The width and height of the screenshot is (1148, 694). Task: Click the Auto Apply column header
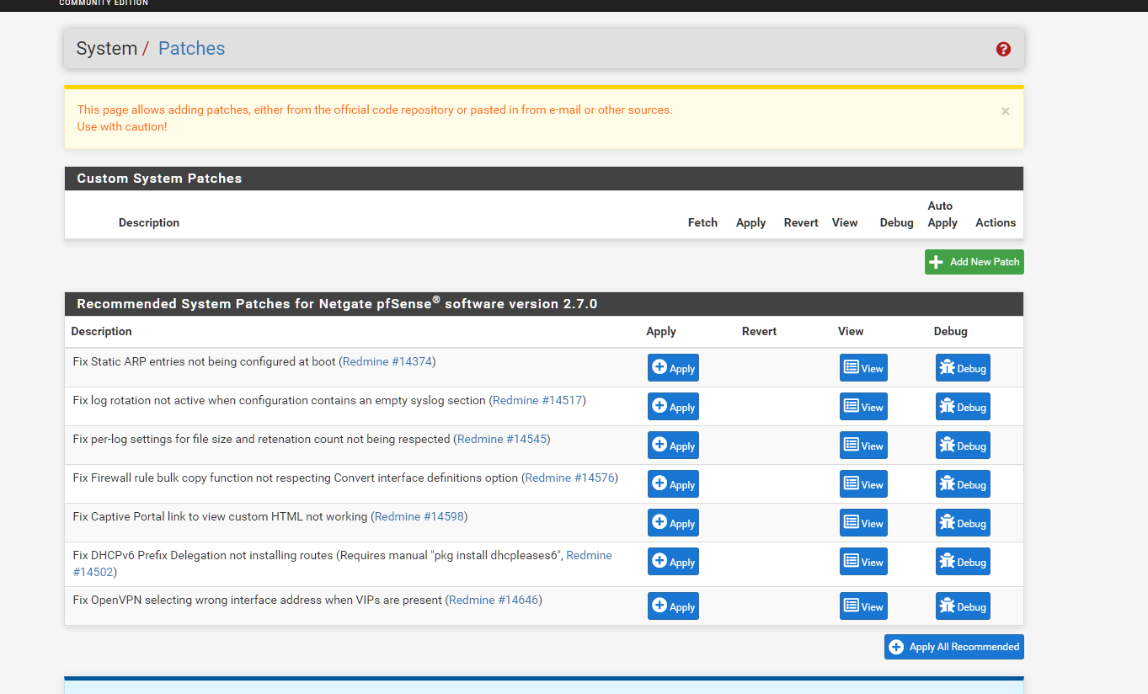tap(942, 214)
